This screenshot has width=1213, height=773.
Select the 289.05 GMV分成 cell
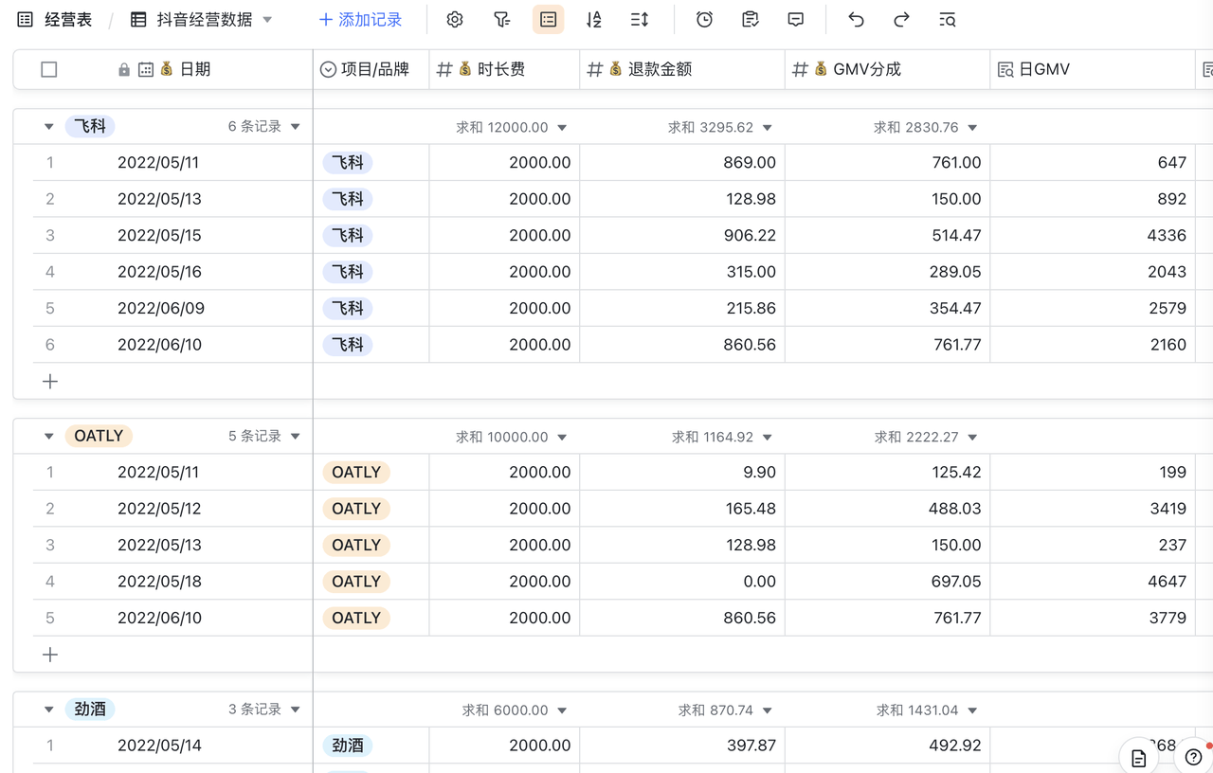[888, 272]
